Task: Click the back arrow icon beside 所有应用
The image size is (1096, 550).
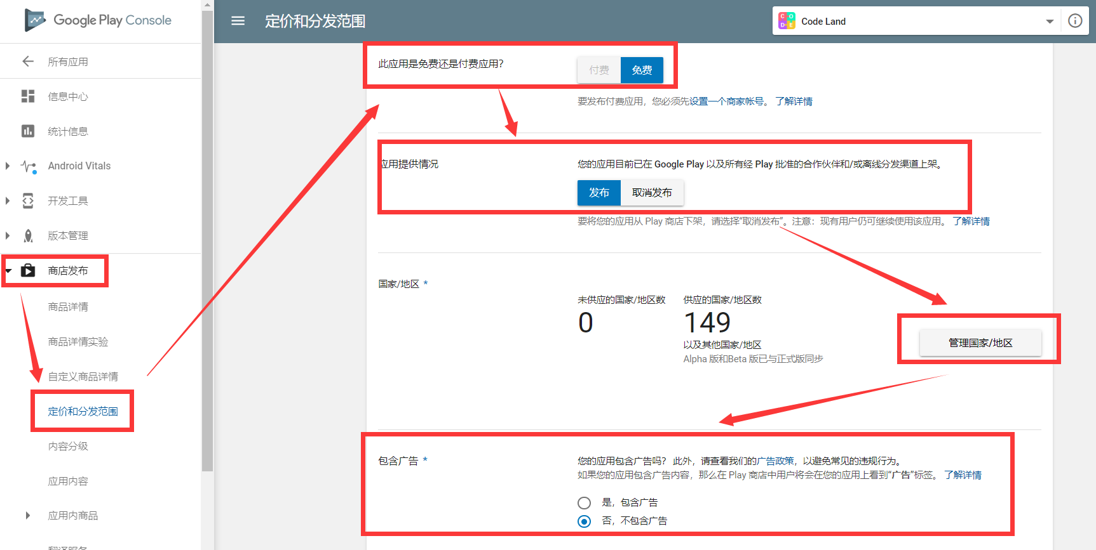Action: click(x=28, y=62)
